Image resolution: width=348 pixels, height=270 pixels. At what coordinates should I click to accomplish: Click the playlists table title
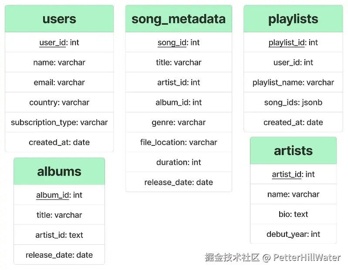point(293,19)
